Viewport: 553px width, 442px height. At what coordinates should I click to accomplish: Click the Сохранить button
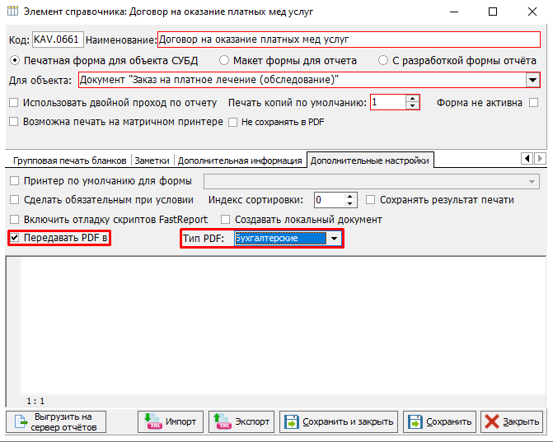(439, 421)
